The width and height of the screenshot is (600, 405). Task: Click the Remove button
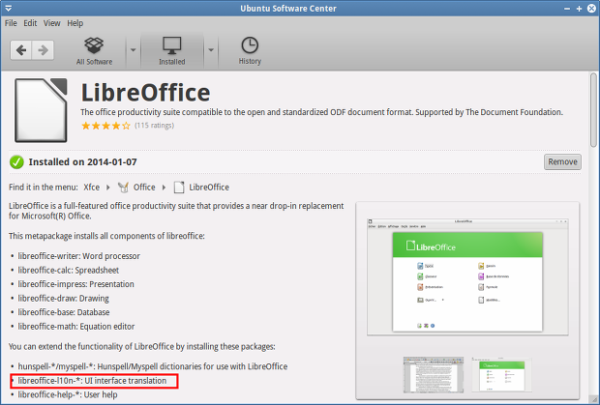[562, 162]
